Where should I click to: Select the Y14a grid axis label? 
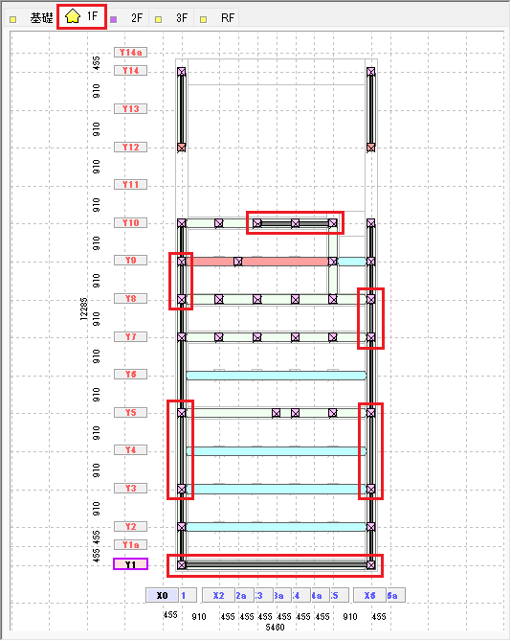pyautogui.click(x=130, y=53)
